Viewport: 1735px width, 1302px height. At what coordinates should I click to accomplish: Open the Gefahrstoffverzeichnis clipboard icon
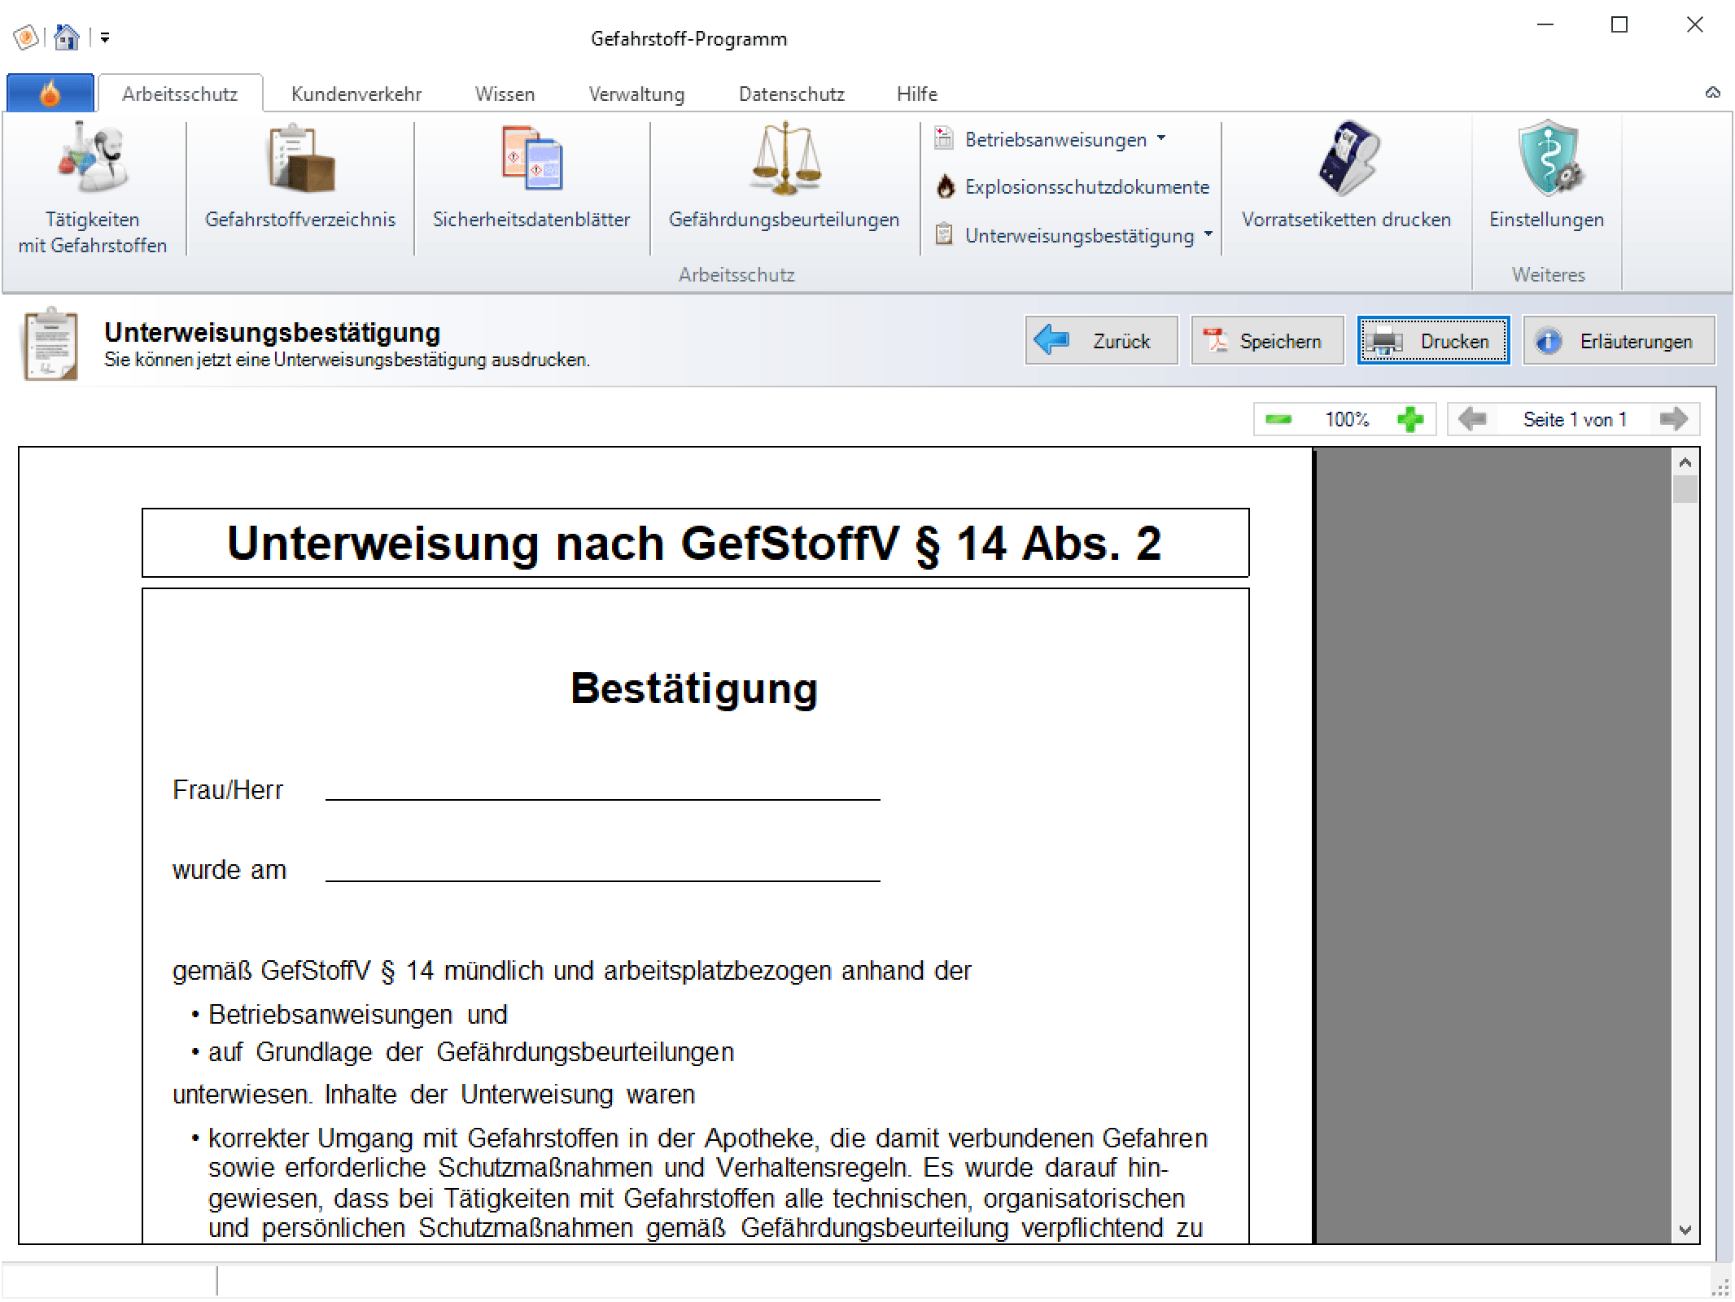[x=300, y=157]
